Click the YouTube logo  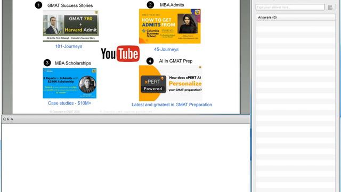click(x=120, y=53)
